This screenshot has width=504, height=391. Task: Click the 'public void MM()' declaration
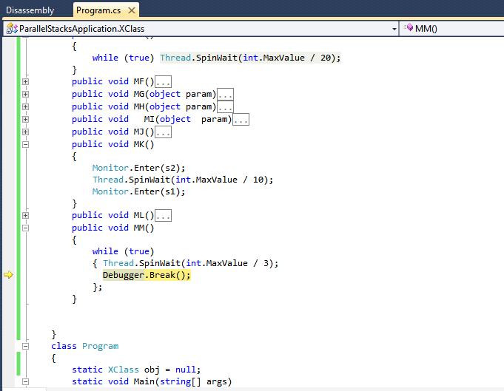coord(112,228)
